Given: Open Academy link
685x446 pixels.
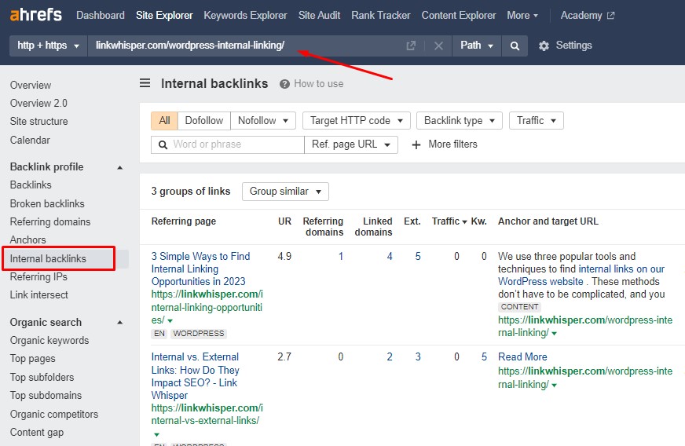Looking at the screenshot, I should pyautogui.click(x=581, y=15).
